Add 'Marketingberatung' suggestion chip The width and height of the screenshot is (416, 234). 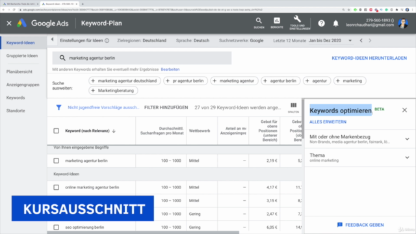[113, 90]
